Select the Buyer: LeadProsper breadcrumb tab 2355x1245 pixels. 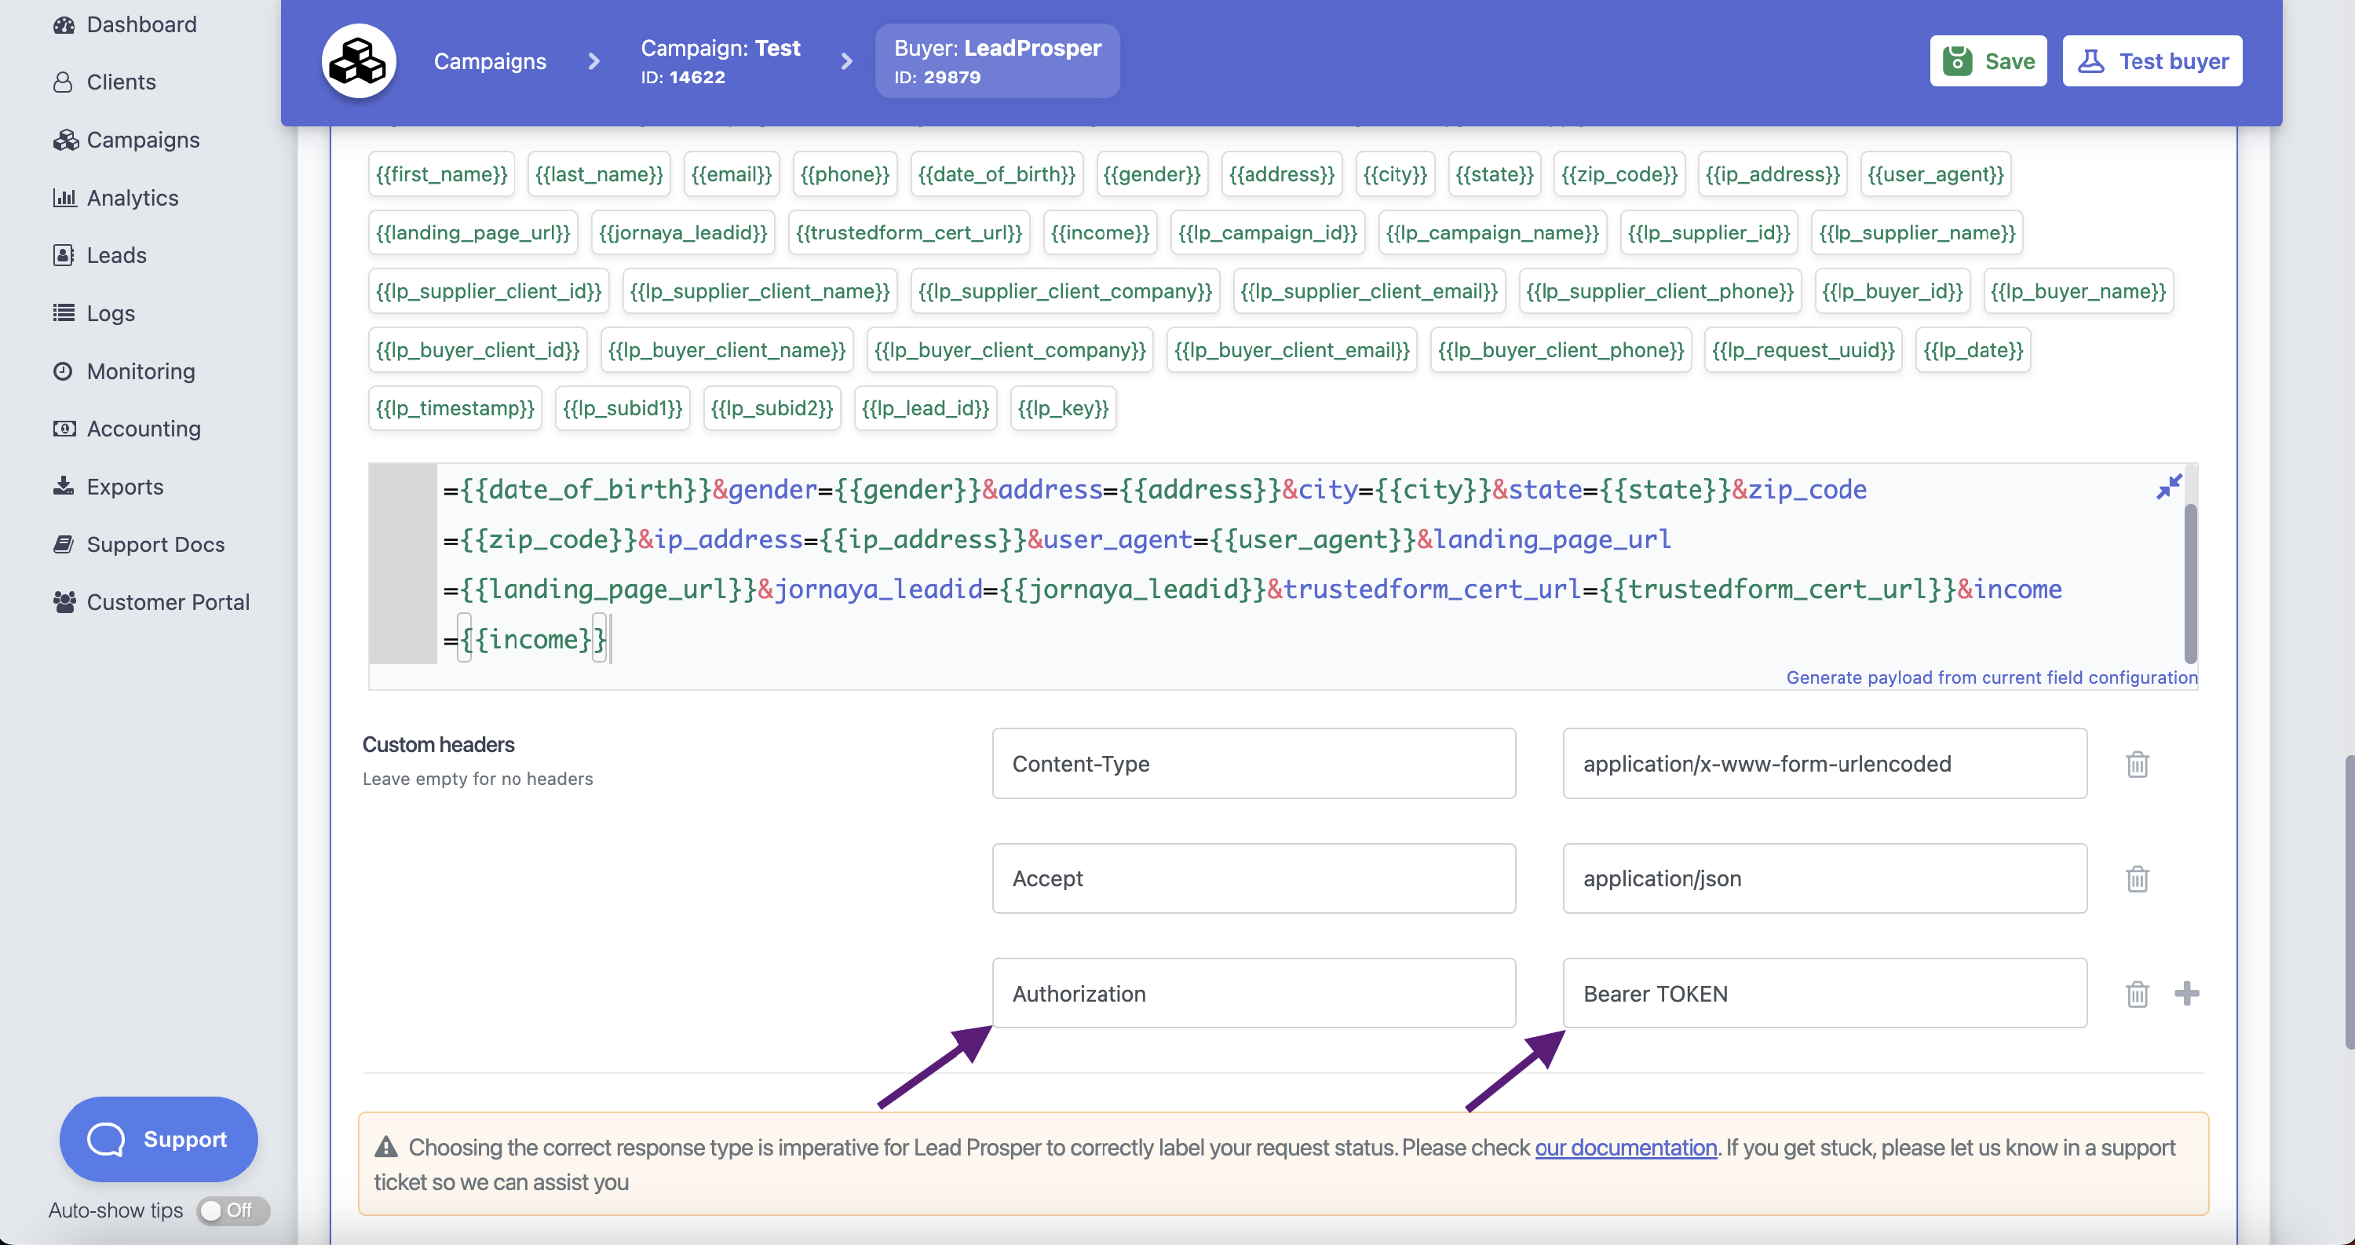coord(996,60)
